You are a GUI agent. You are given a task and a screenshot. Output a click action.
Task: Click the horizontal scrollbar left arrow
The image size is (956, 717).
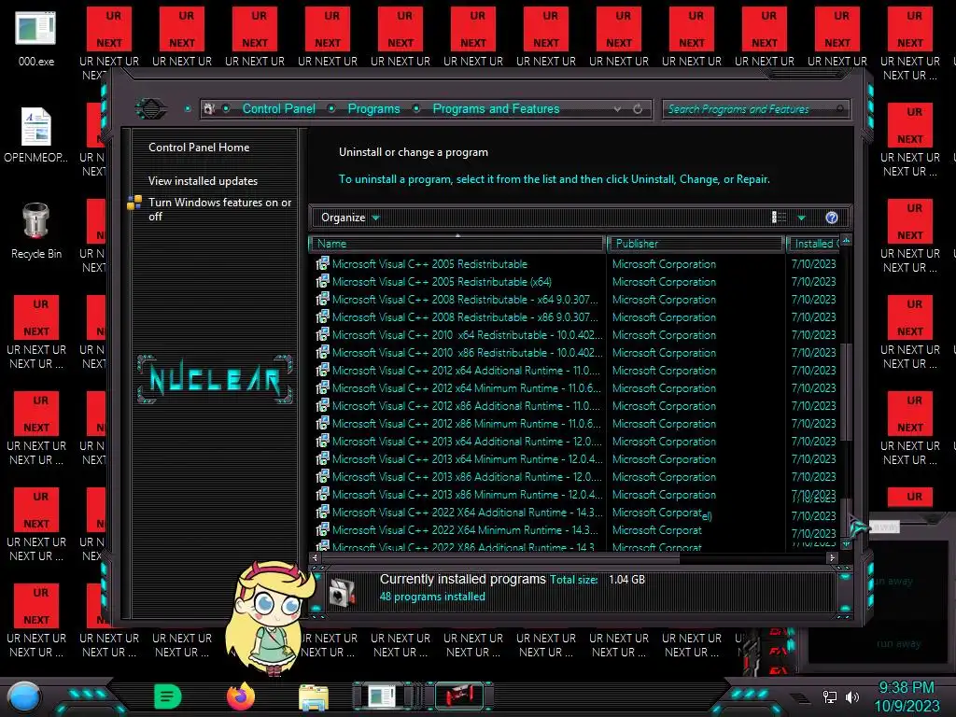click(x=315, y=557)
